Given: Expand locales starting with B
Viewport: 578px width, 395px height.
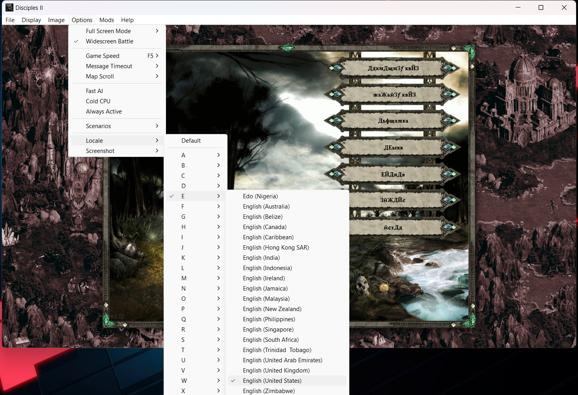Looking at the screenshot, I should pos(196,166).
